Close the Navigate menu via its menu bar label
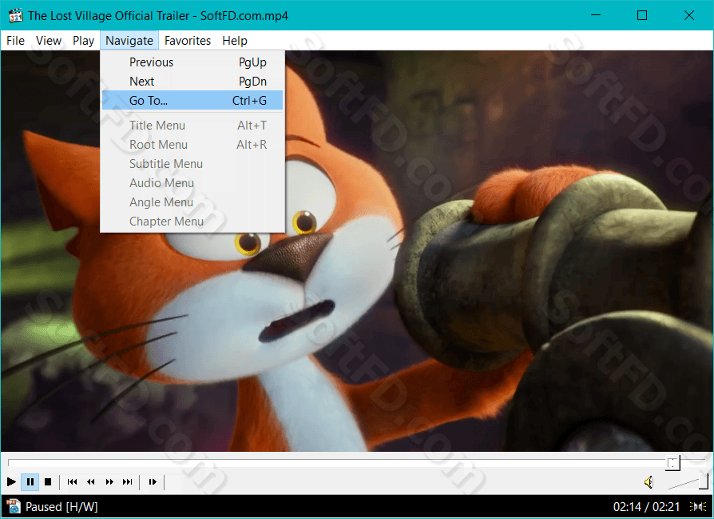The height and width of the screenshot is (519, 714). (129, 41)
